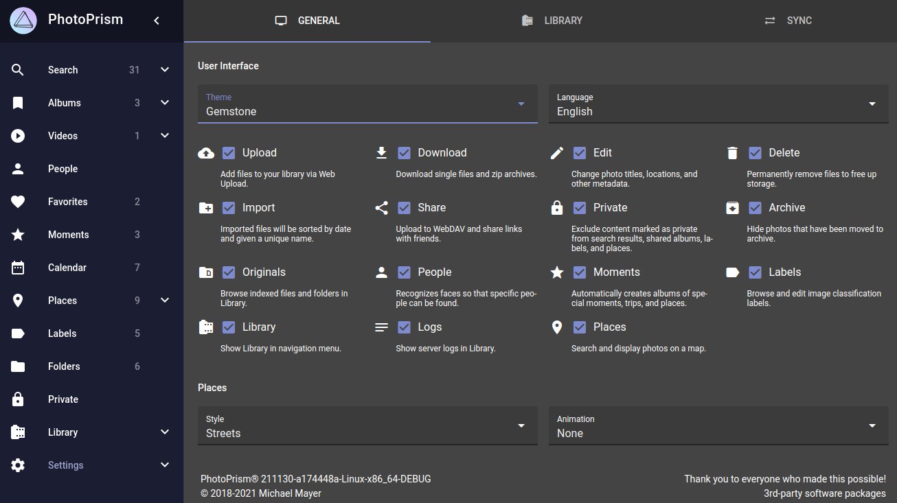Open Folders via the folder icon
Viewport: 897px width, 503px height.
pos(18,366)
